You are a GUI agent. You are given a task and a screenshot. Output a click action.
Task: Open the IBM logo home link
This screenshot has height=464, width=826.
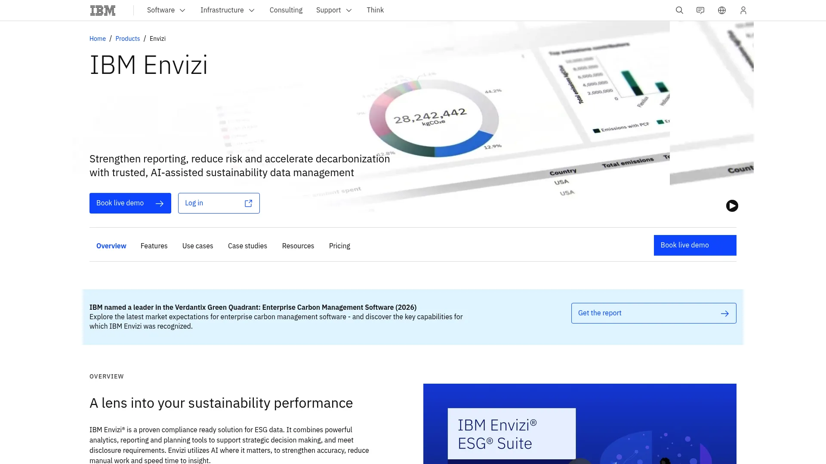point(103,10)
